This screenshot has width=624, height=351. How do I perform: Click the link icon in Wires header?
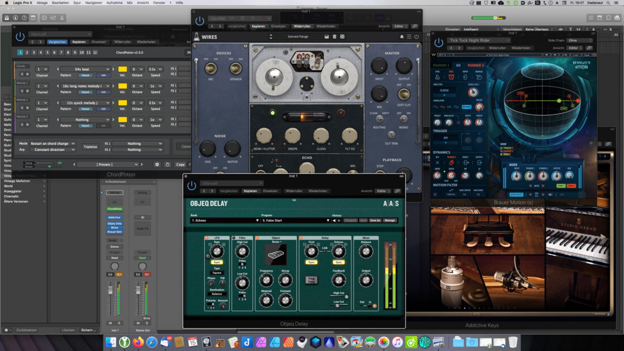pyautogui.click(x=415, y=26)
